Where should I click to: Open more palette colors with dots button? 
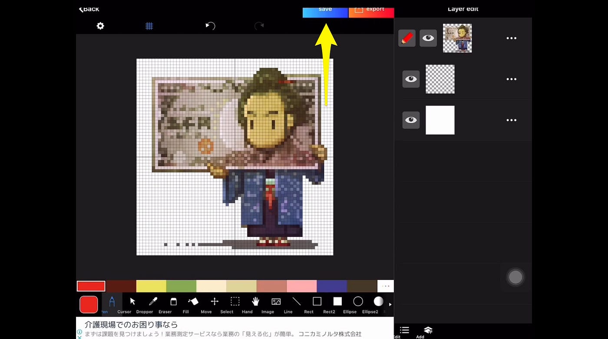386,286
